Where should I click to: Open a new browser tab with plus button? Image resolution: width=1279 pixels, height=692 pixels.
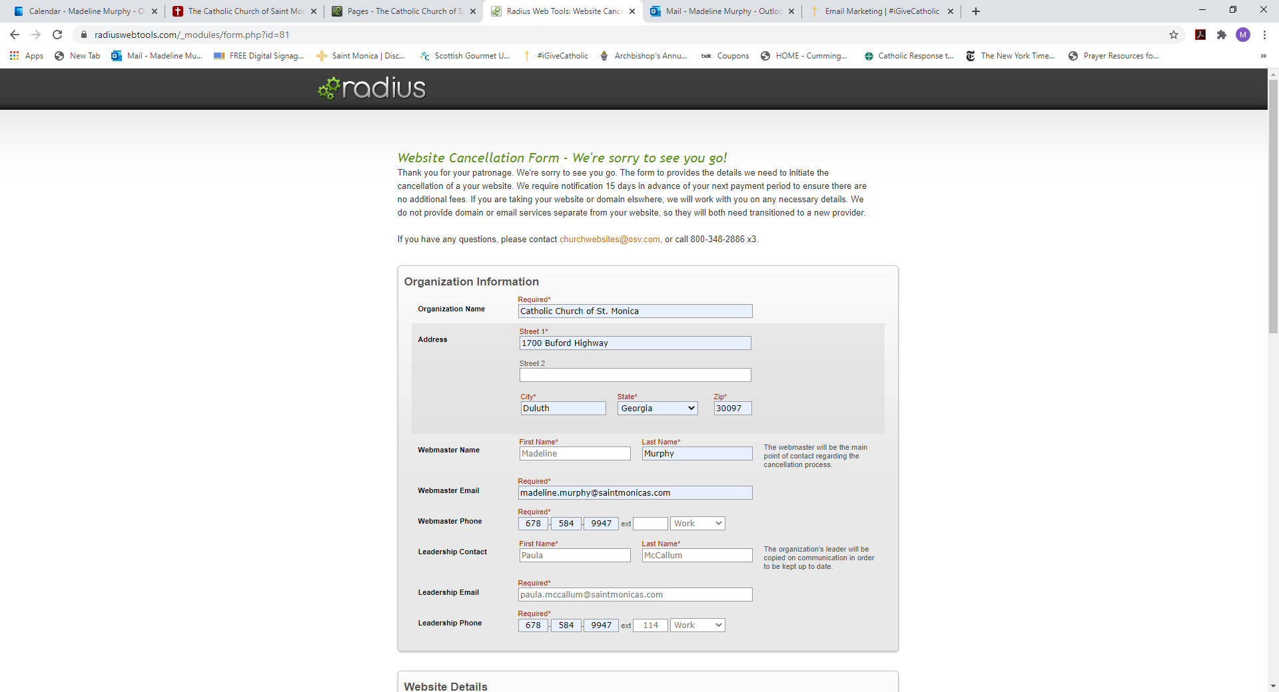click(x=976, y=11)
